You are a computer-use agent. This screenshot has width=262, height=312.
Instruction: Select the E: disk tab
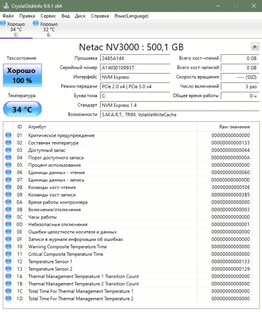pos(49,29)
